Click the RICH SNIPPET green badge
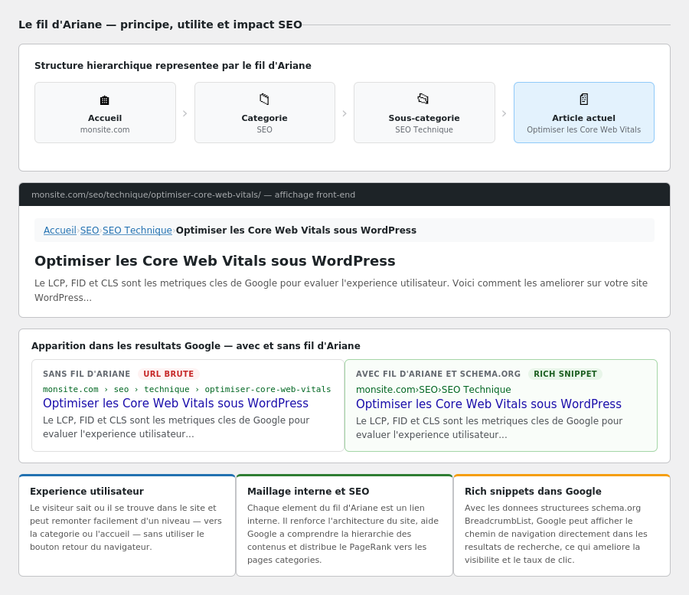 pyautogui.click(x=565, y=374)
